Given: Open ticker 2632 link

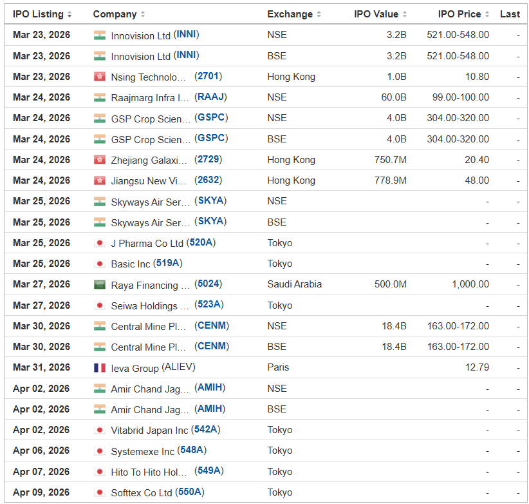Looking at the screenshot, I should click(x=208, y=180).
